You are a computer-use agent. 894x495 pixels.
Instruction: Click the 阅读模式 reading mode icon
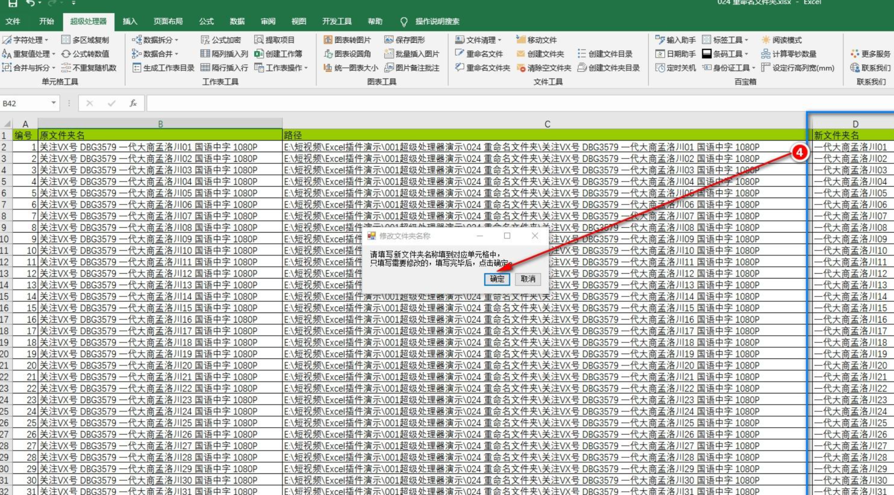pyautogui.click(x=766, y=40)
